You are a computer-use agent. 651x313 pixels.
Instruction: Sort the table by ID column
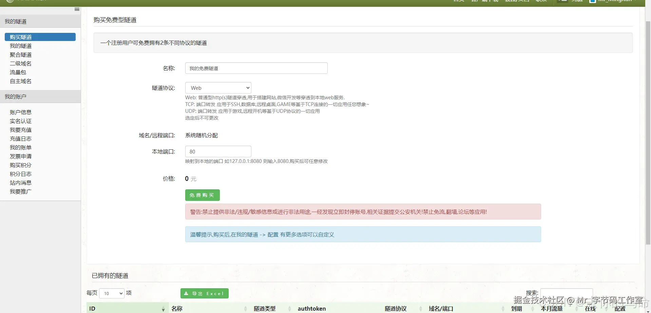point(127,309)
